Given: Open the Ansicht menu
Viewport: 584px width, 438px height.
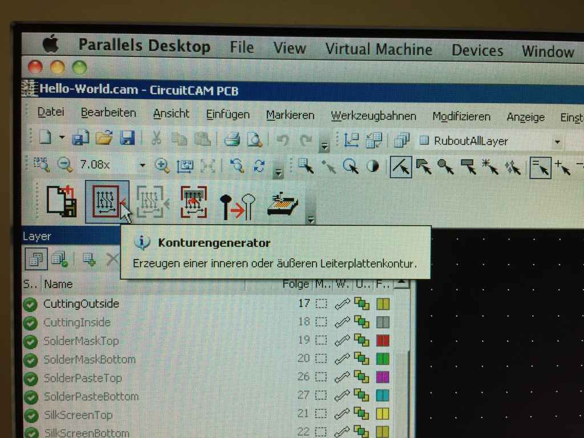Looking at the screenshot, I should pyautogui.click(x=171, y=113).
